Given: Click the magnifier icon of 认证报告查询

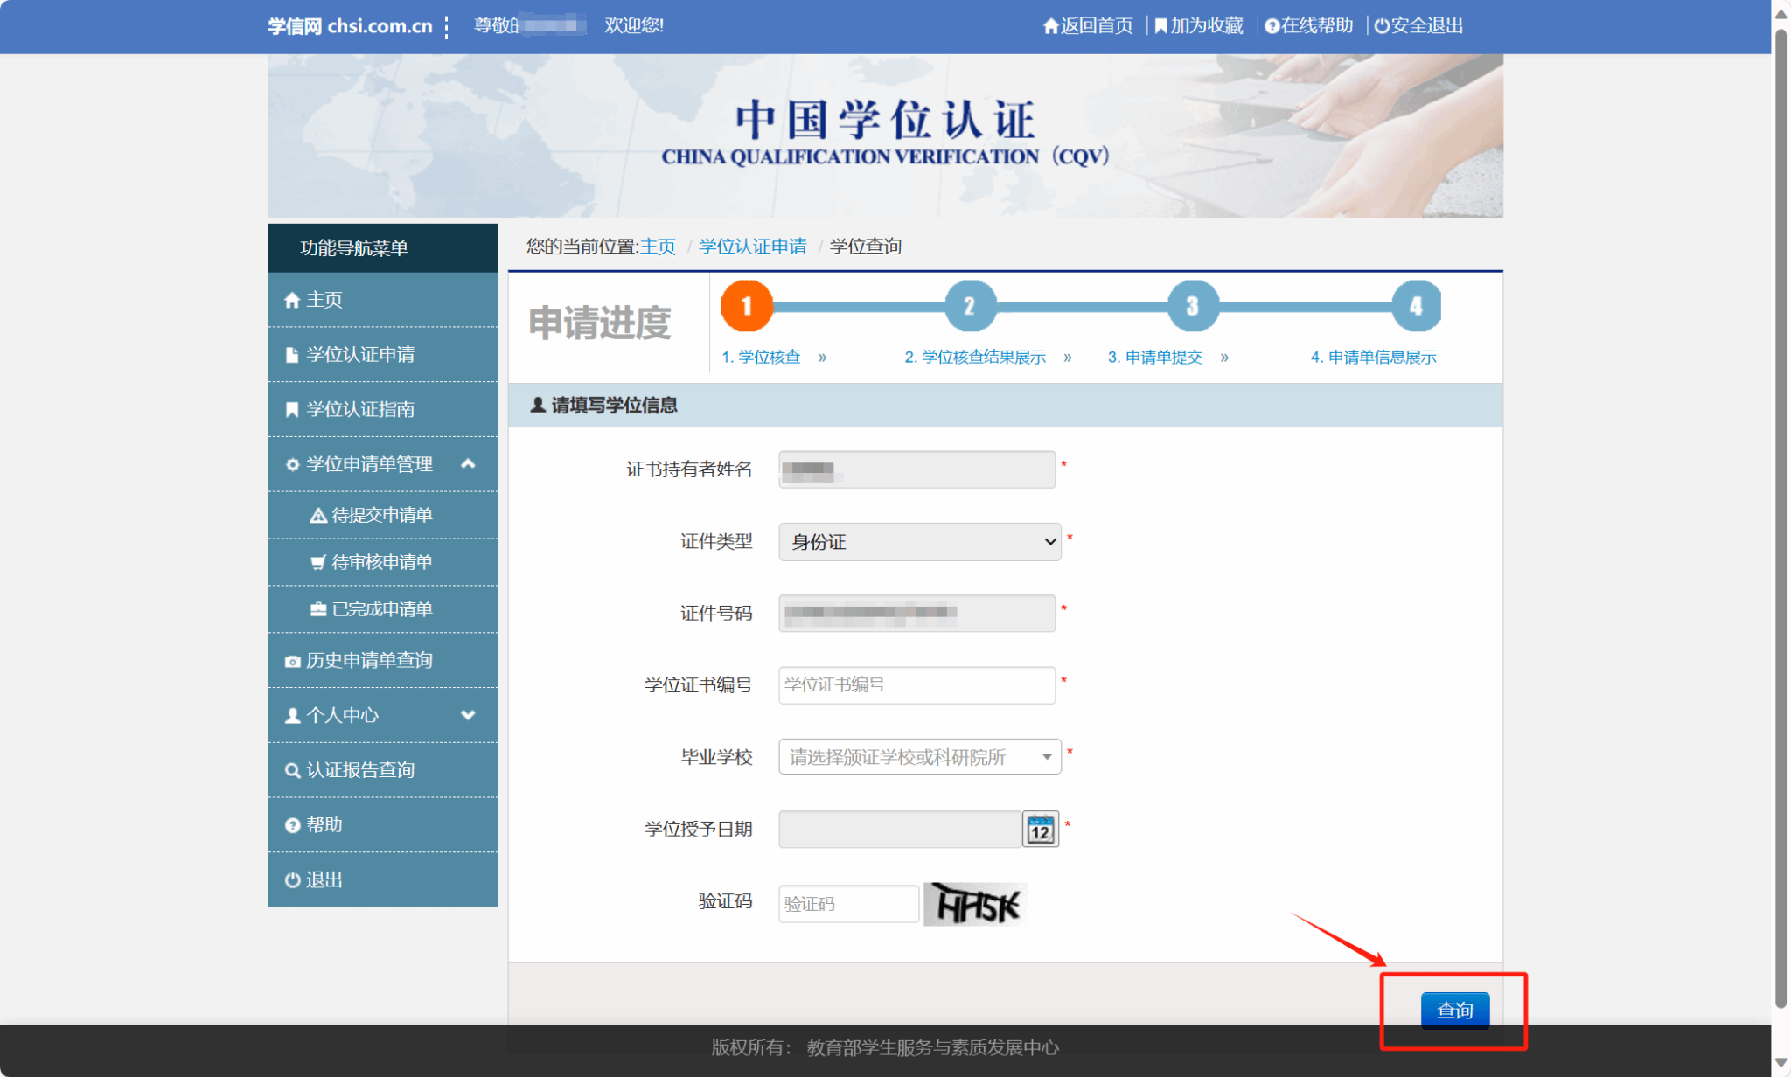Looking at the screenshot, I should tap(292, 770).
